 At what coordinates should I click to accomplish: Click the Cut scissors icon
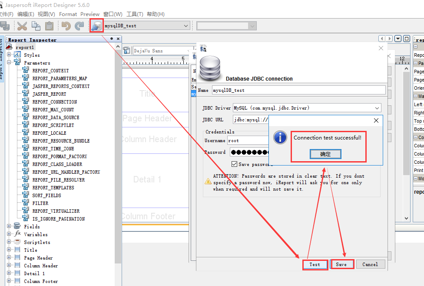point(22,26)
